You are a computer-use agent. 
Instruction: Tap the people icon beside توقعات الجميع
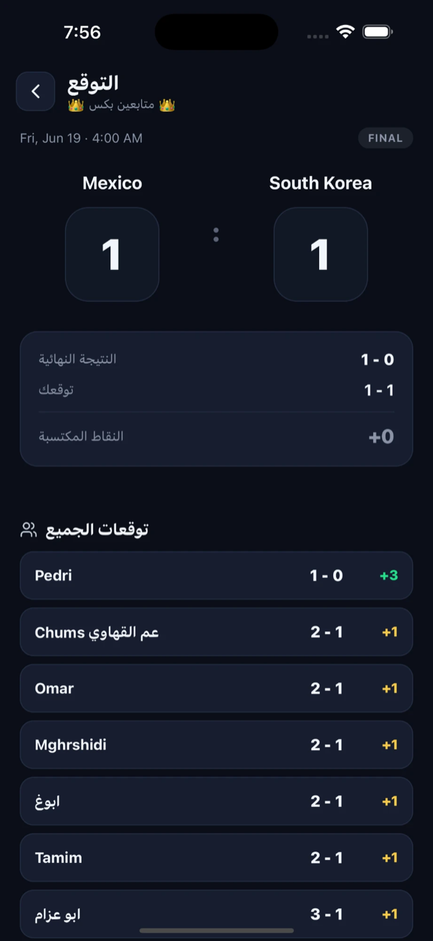pyautogui.click(x=29, y=530)
